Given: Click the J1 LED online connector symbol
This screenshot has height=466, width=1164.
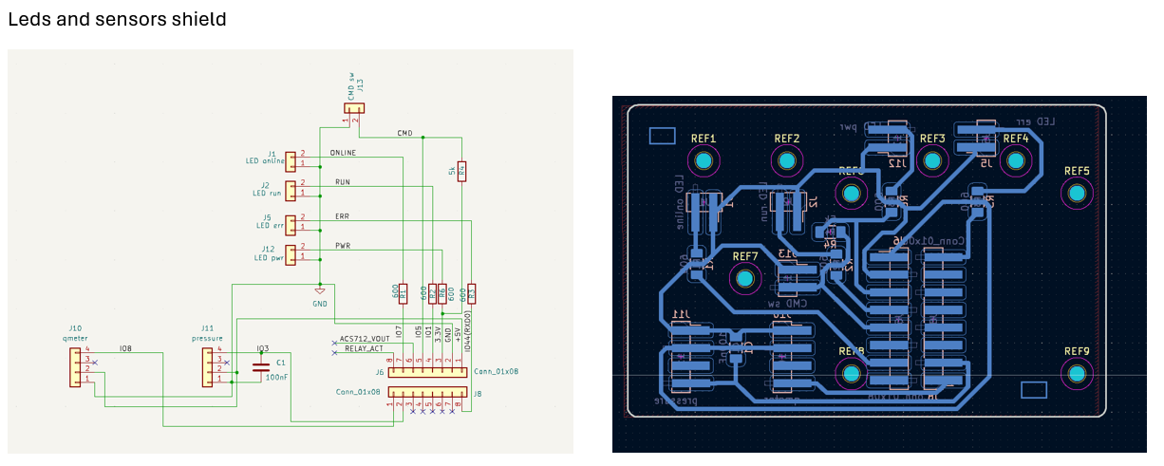Looking at the screenshot, I should (x=291, y=158).
